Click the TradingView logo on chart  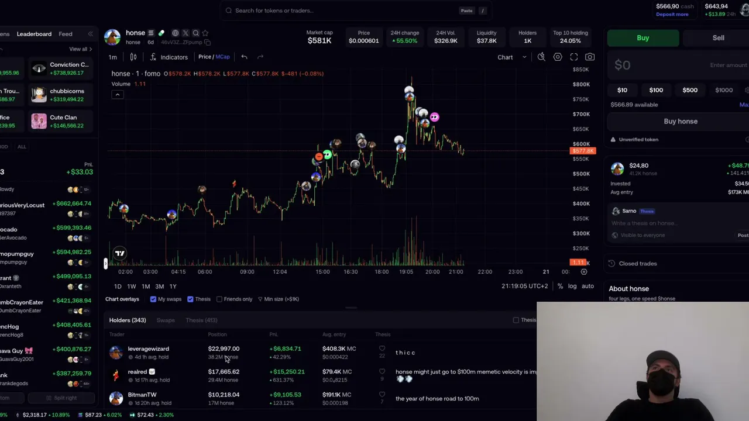coord(120,253)
